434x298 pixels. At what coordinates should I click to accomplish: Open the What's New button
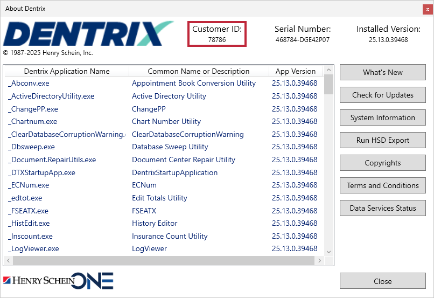[x=382, y=72]
